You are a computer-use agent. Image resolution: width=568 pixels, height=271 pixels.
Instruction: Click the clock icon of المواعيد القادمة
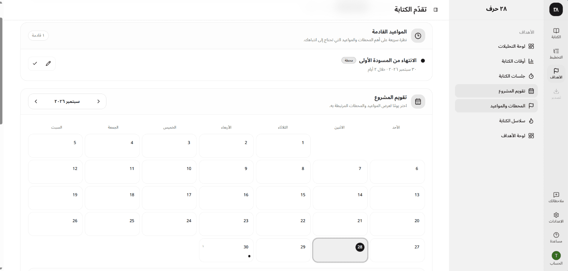pyautogui.click(x=418, y=36)
